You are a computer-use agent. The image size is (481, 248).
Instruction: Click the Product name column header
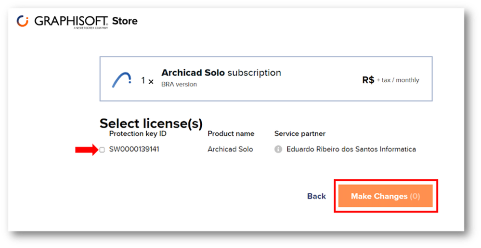coord(231,134)
